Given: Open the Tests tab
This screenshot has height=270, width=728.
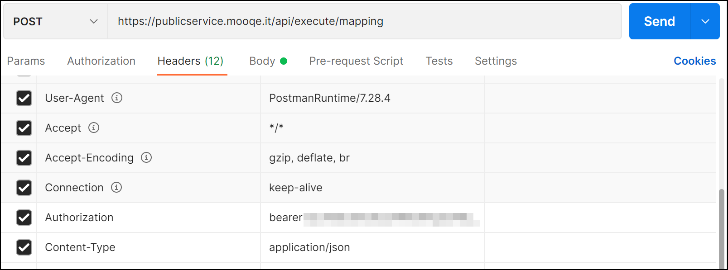Looking at the screenshot, I should (439, 61).
